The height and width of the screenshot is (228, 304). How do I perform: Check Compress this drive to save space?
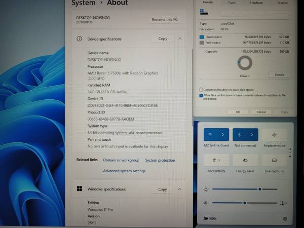click(x=201, y=89)
